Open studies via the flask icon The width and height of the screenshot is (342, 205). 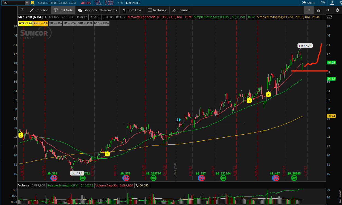coord(332,3)
